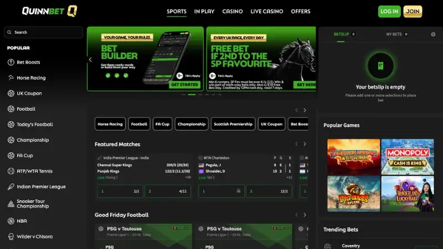Select the ATP/WTA Tennis icon
Viewport: 443px width, 249px height.
pos(11,171)
